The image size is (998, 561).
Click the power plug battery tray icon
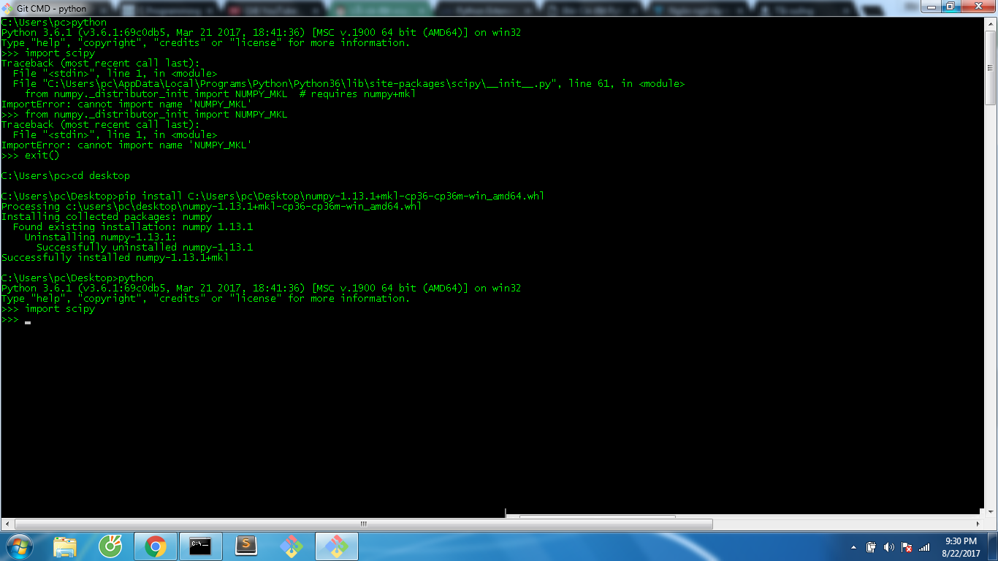pyautogui.click(x=872, y=547)
